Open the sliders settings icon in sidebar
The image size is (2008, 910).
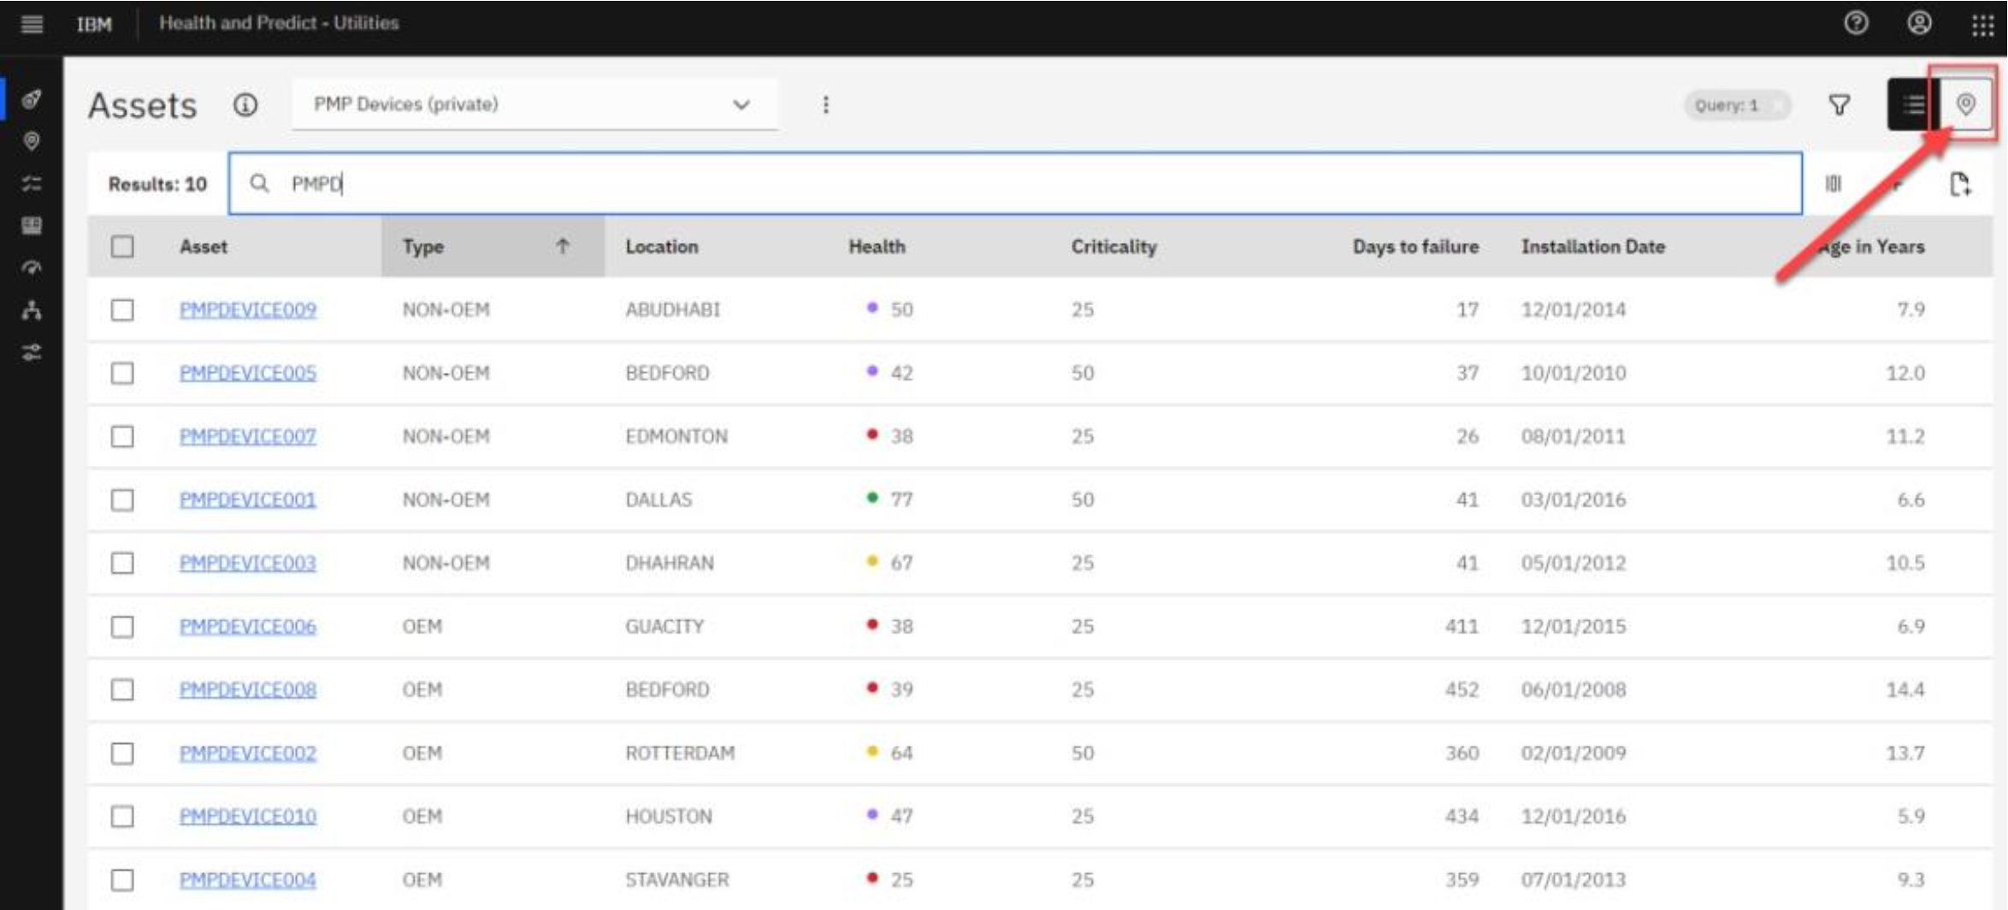pos(32,352)
